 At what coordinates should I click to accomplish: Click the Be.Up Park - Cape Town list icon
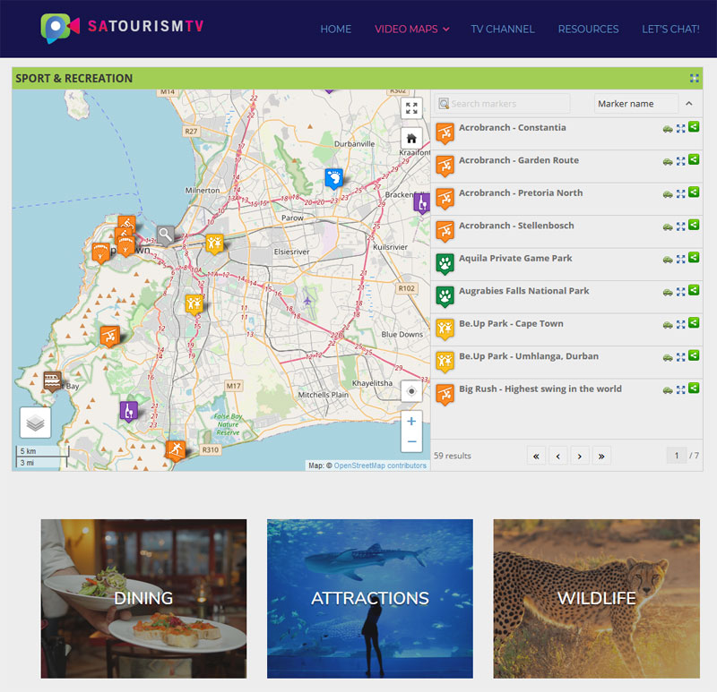pyautogui.click(x=445, y=329)
